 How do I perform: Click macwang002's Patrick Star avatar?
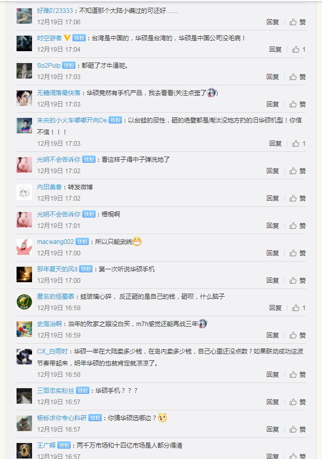coord(24,247)
